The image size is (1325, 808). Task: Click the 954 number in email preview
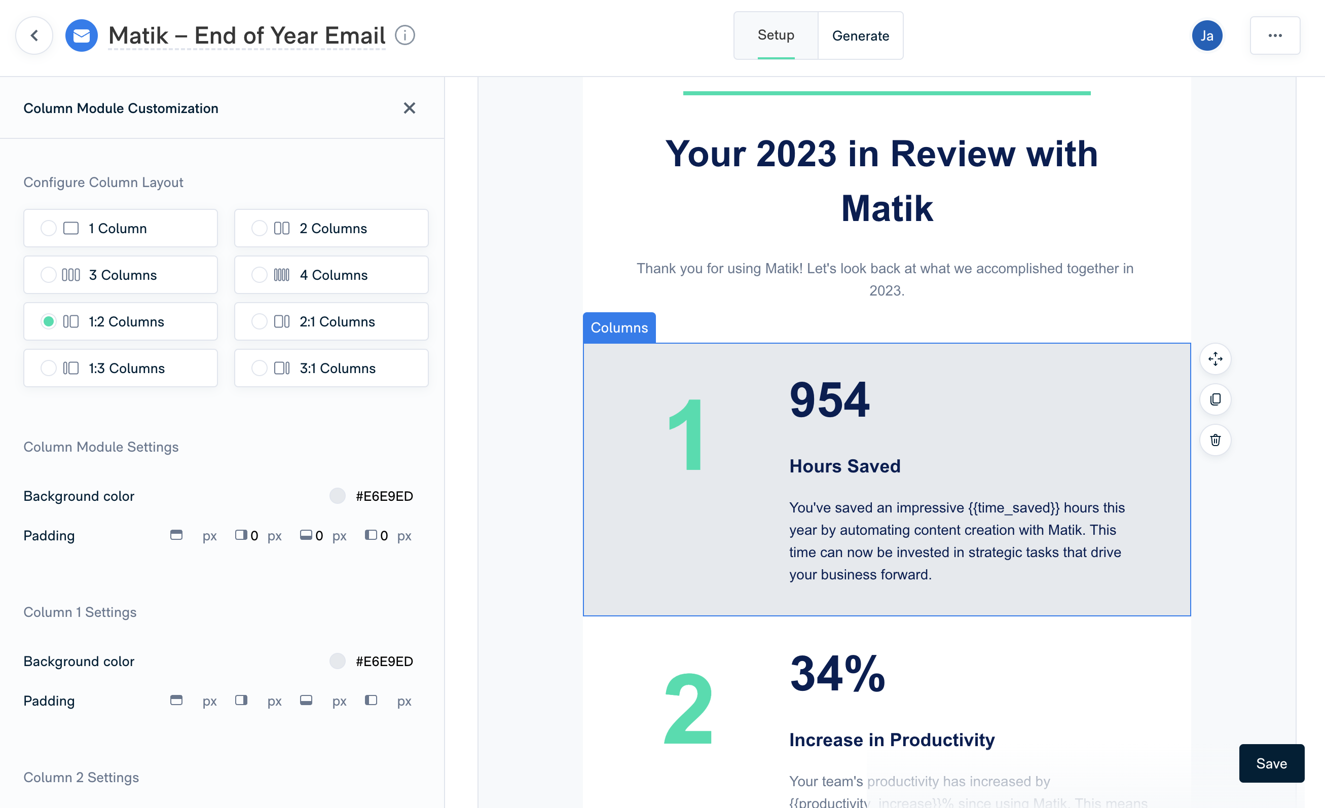(x=829, y=399)
